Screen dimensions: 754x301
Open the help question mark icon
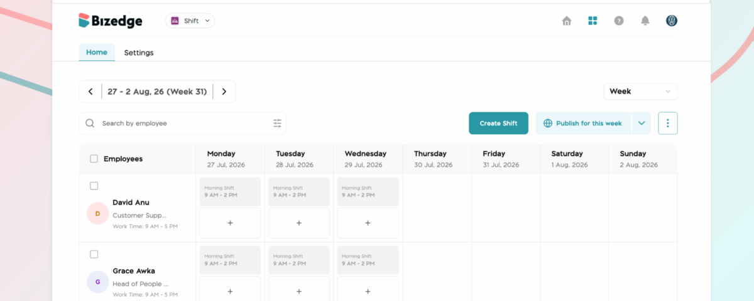point(619,21)
